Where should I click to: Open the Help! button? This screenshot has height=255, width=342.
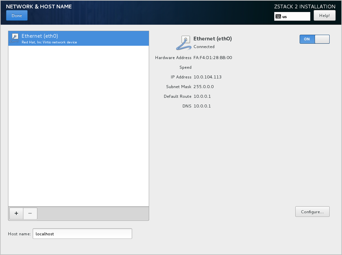[324, 16]
